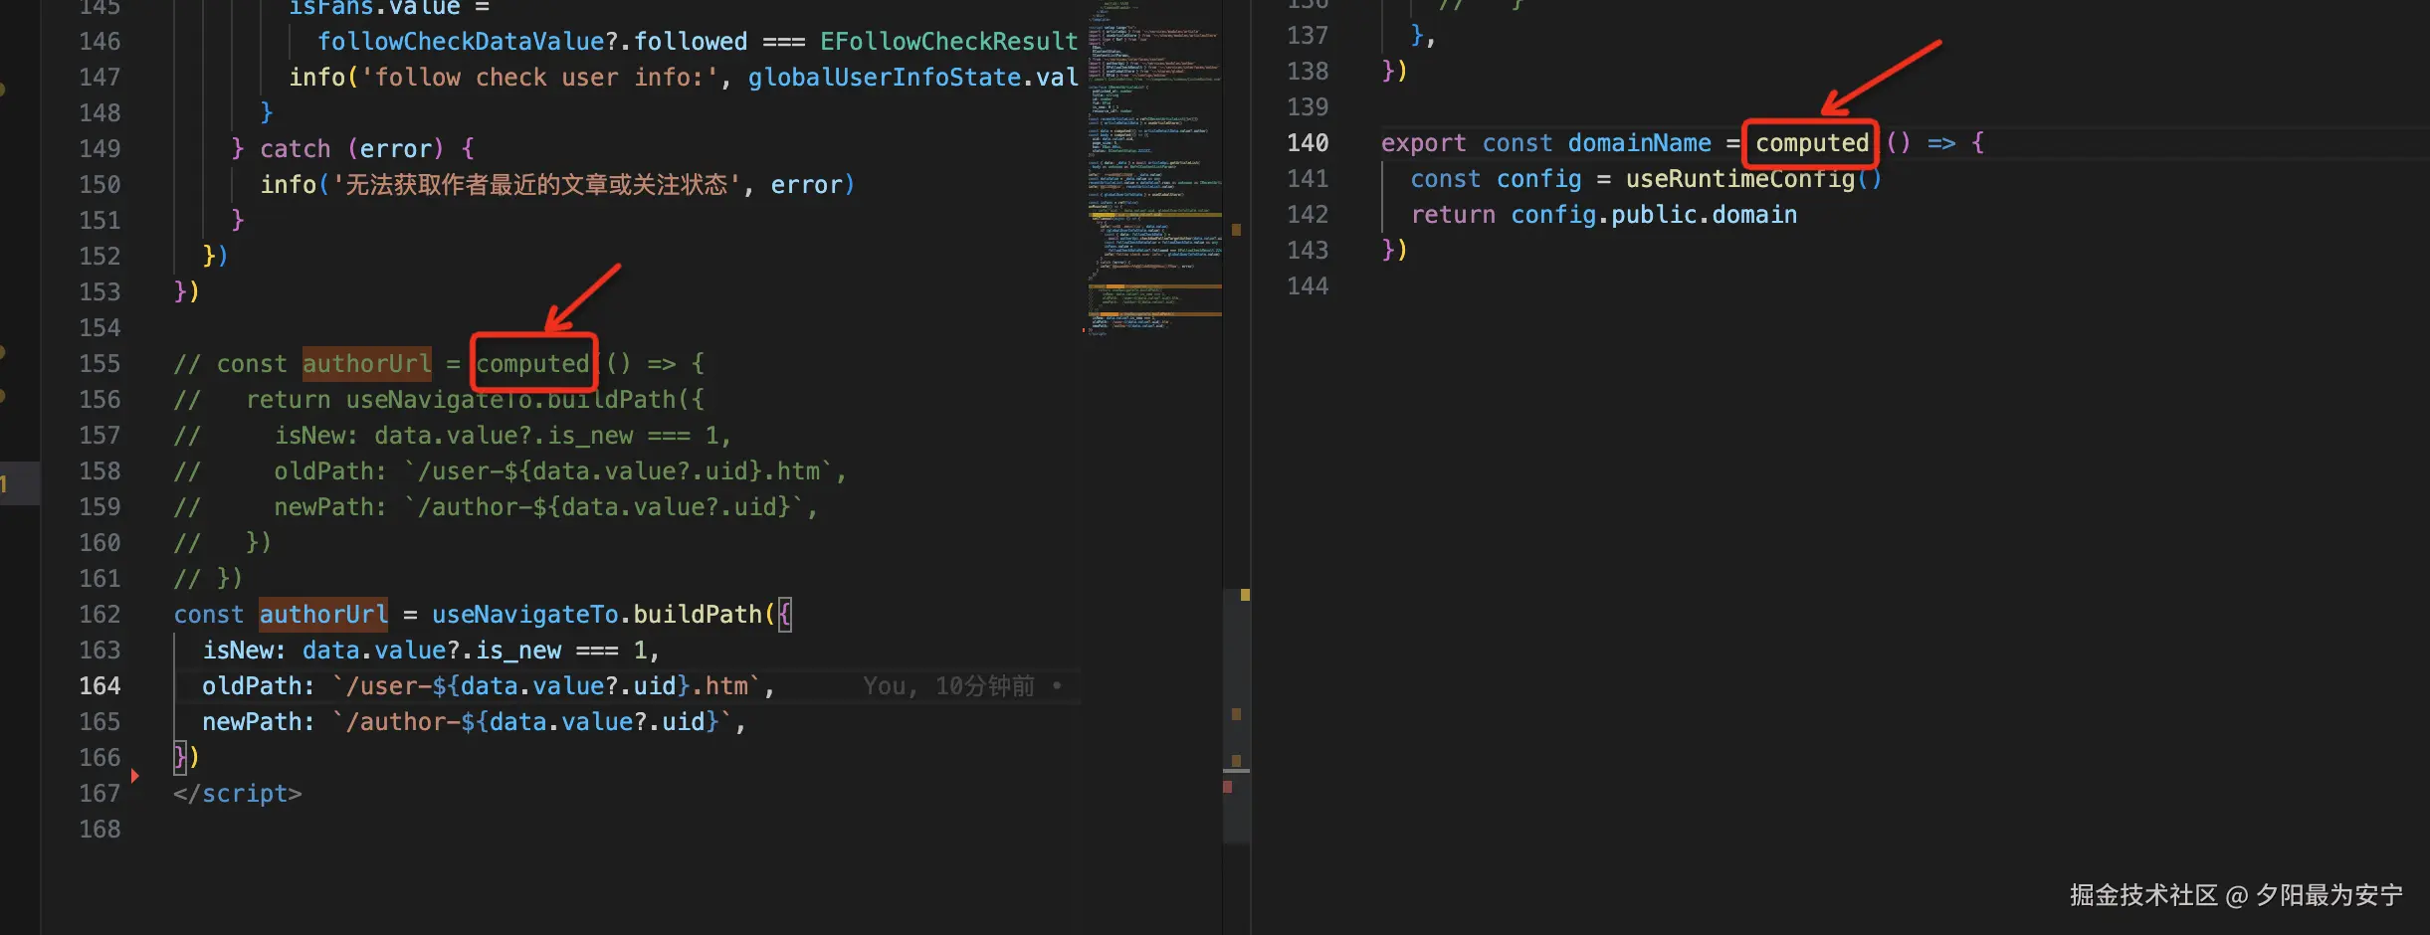Click "EFollowCheckResult" on line 146
Viewport: 2430px width, 935px height.
pyautogui.click(x=949, y=42)
